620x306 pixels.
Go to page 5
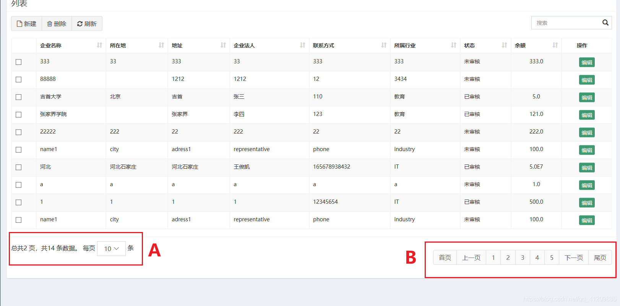[552, 258]
